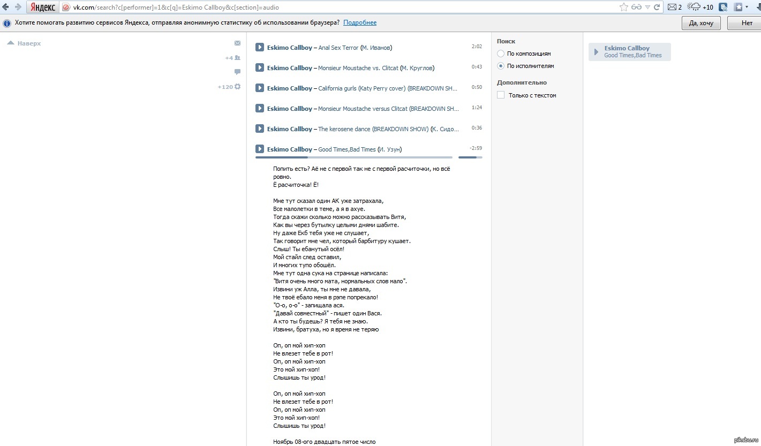The height and width of the screenshot is (446, 761).
Task: Click the Anal Sex Terror song title
Action: (x=338, y=48)
